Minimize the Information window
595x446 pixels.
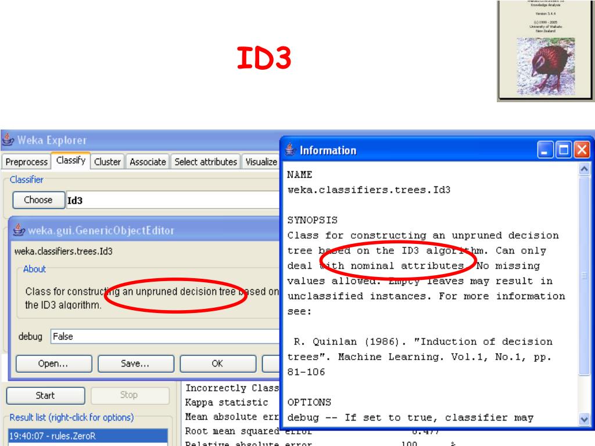[545, 150]
